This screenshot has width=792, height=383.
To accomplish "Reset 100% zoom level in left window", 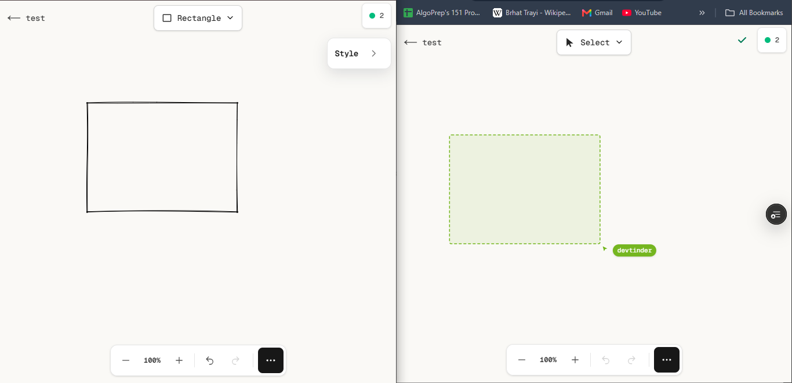I will point(152,360).
